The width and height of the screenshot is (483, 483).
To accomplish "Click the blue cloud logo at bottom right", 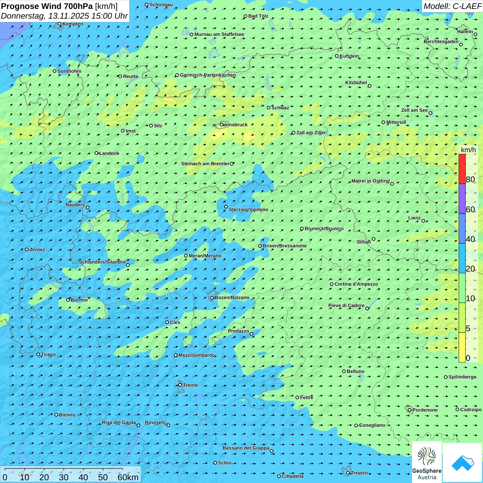I will pos(462,463).
